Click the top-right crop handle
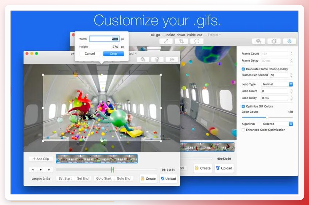Image resolution: width=309 pixels, height=205 pixels. pyautogui.click(x=161, y=75)
